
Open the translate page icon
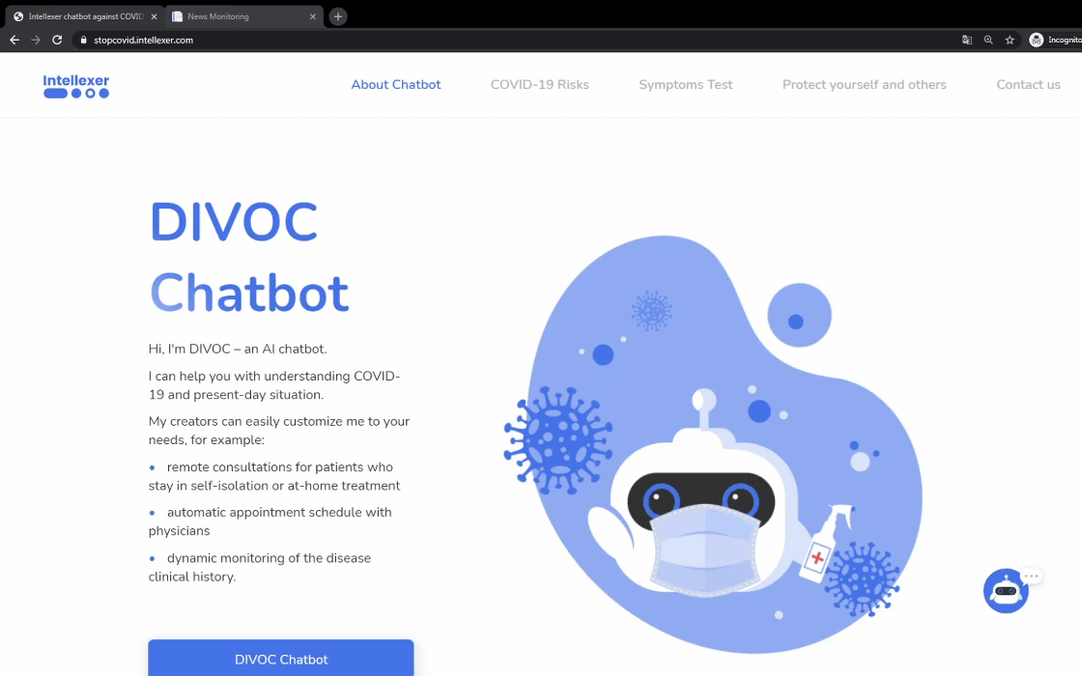click(967, 40)
